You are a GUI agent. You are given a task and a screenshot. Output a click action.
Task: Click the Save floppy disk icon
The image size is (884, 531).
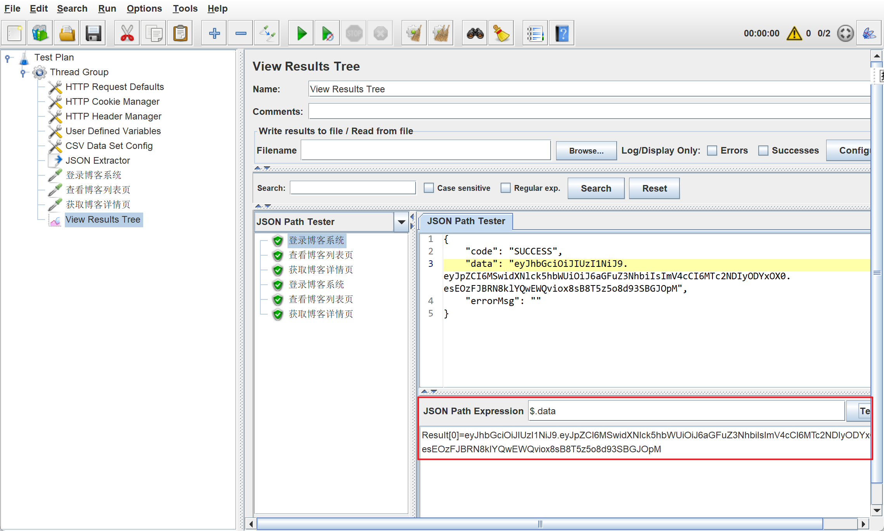[93, 34]
